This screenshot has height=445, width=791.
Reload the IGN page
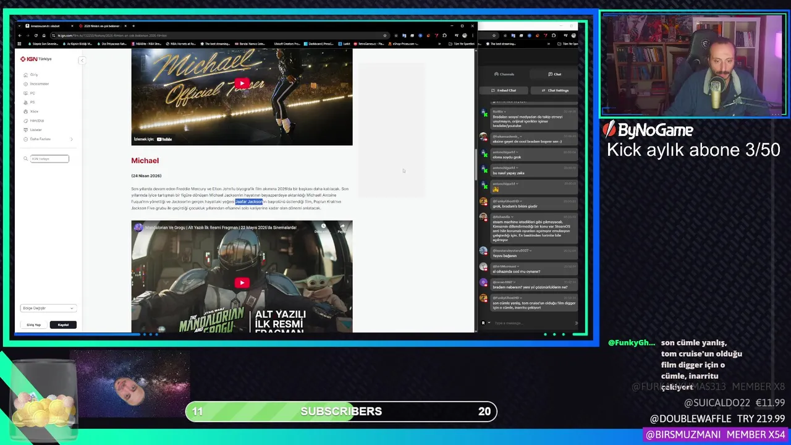pos(36,35)
